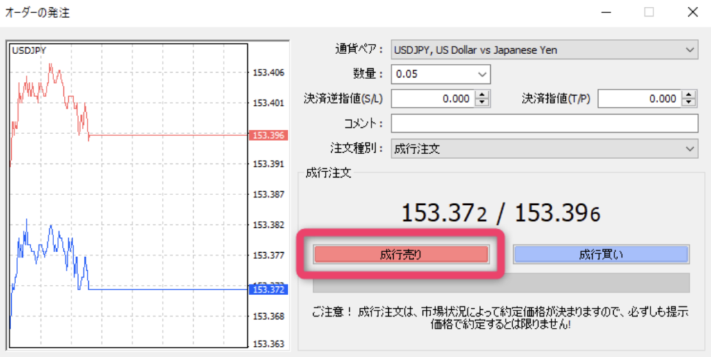711x357 pixels.
Task: Click the gray bar below the order buttons
Action: pyautogui.click(x=501, y=283)
